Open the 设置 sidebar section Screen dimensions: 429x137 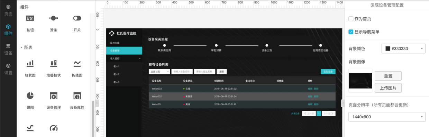coord(8,69)
